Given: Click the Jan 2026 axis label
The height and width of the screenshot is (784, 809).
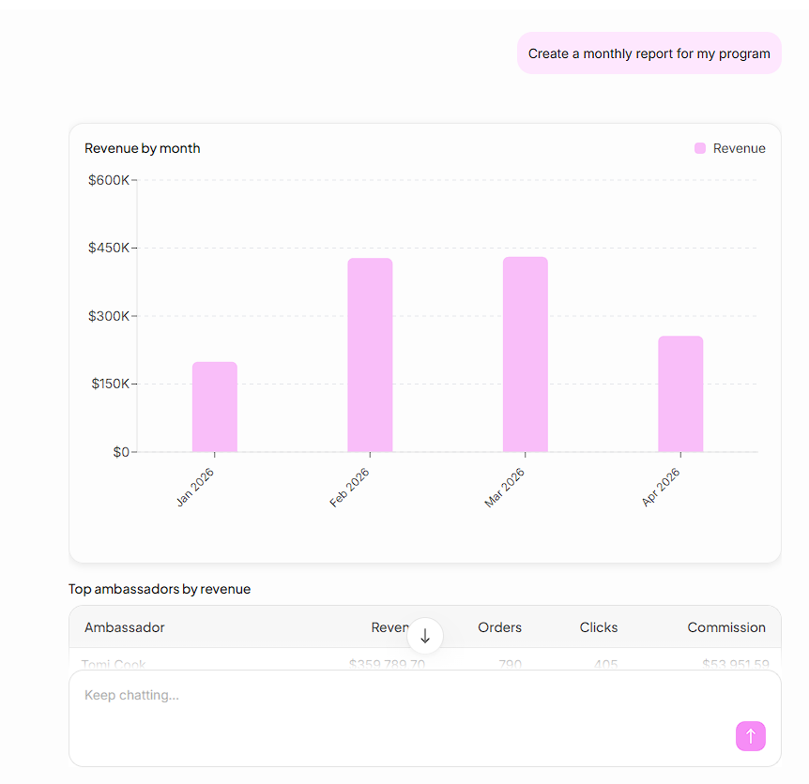Looking at the screenshot, I should tap(195, 487).
